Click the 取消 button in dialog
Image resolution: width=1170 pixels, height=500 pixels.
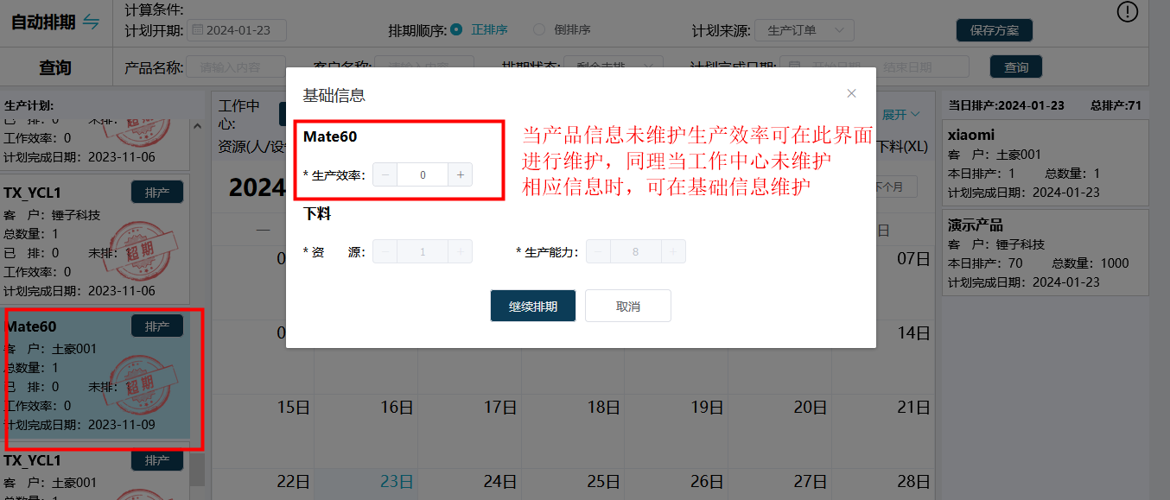coord(628,306)
